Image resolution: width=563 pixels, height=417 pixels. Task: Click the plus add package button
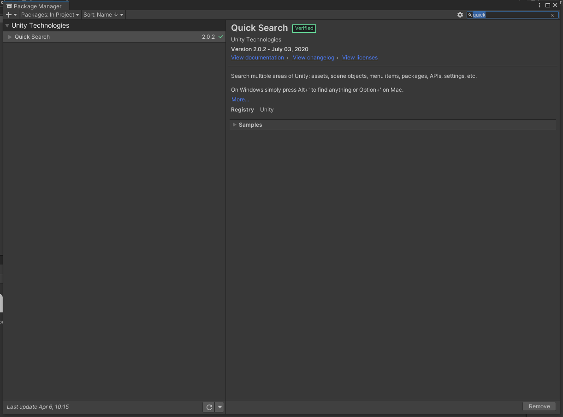click(x=11, y=15)
